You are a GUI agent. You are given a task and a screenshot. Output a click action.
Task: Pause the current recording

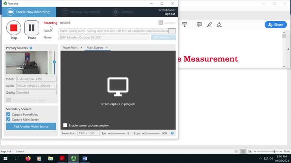point(32,28)
